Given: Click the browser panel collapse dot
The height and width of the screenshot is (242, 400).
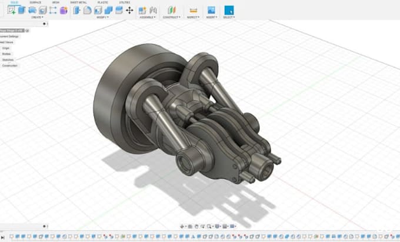Looking at the screenshot, I should click(44, 24).
